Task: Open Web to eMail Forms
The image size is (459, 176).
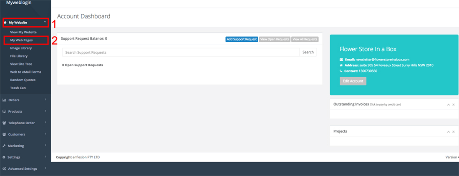Action: 25,72
